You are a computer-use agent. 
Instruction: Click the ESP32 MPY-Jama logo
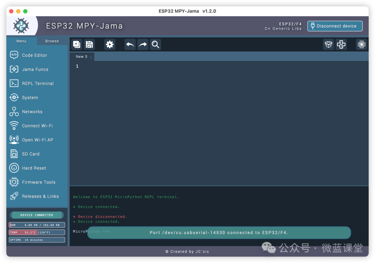click(21, 26)
